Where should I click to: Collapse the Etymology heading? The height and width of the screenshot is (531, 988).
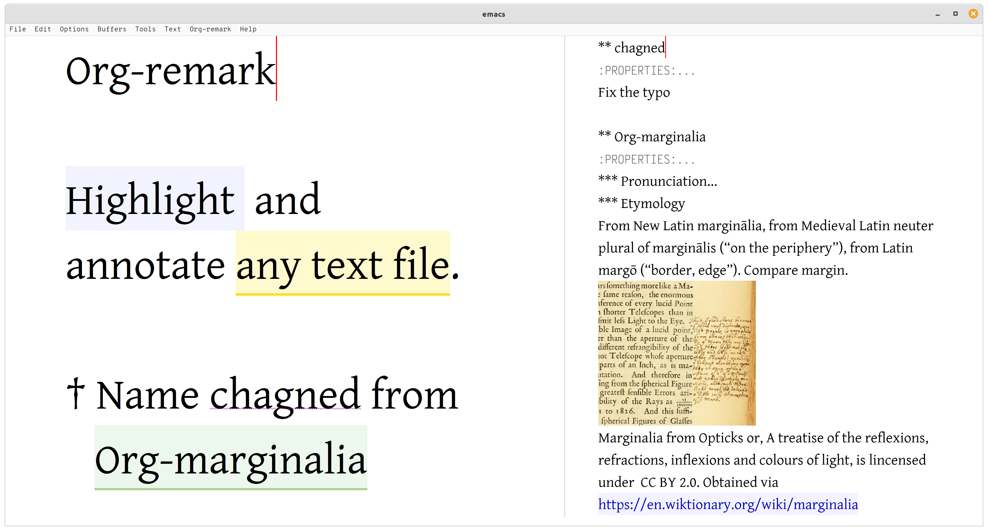652,204
